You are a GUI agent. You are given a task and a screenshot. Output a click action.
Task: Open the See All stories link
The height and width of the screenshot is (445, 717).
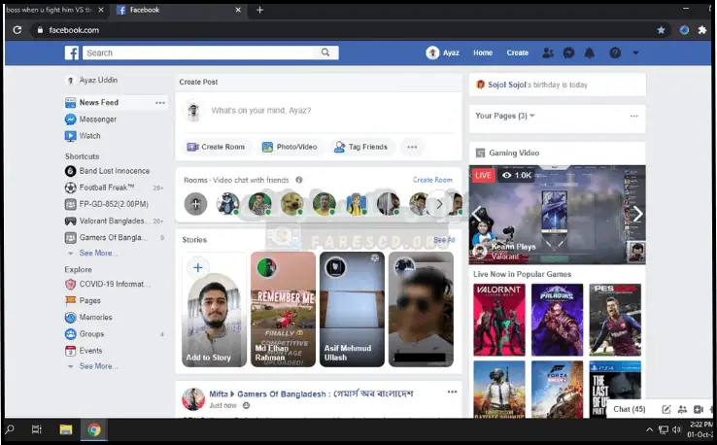pos(443,239)
